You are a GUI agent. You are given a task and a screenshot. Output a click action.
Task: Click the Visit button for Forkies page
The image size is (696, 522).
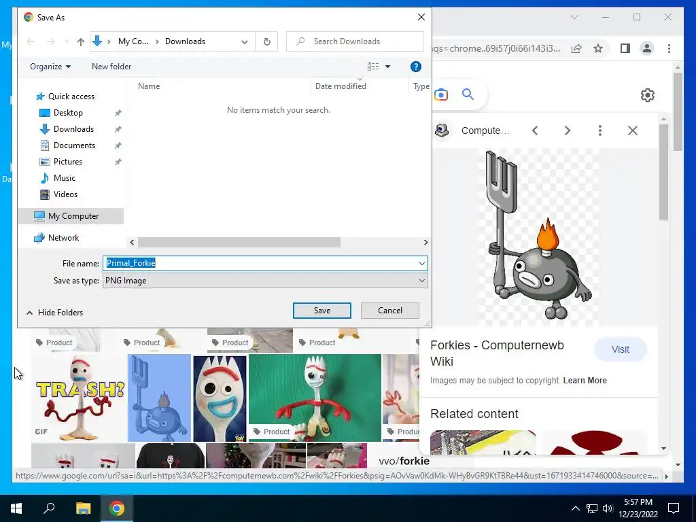620,350
